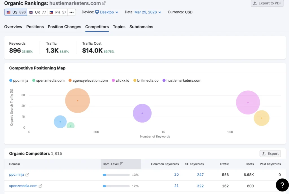The height and width of the screenshot is (194, 289).
Task: Switch to the Subdomains tab
Action: [x=141, y=27]
